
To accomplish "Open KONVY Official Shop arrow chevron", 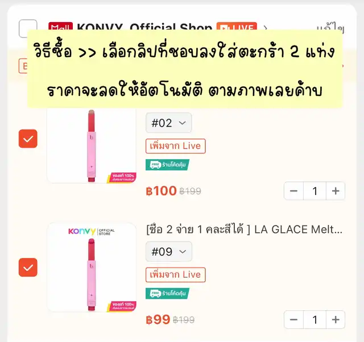I will tap(265, 28).
